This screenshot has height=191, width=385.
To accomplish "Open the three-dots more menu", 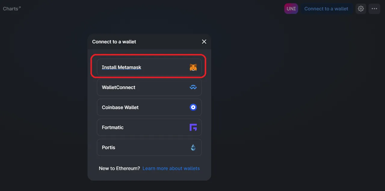I will pyautogui.click(x=374, y=9).
